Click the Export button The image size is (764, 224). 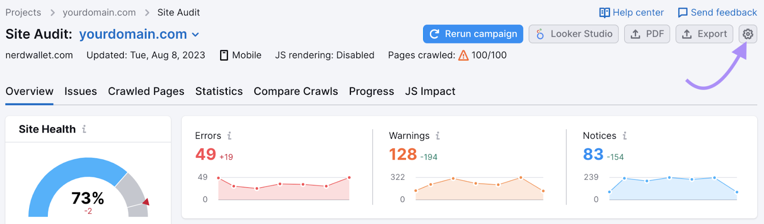tap(704, 34)
